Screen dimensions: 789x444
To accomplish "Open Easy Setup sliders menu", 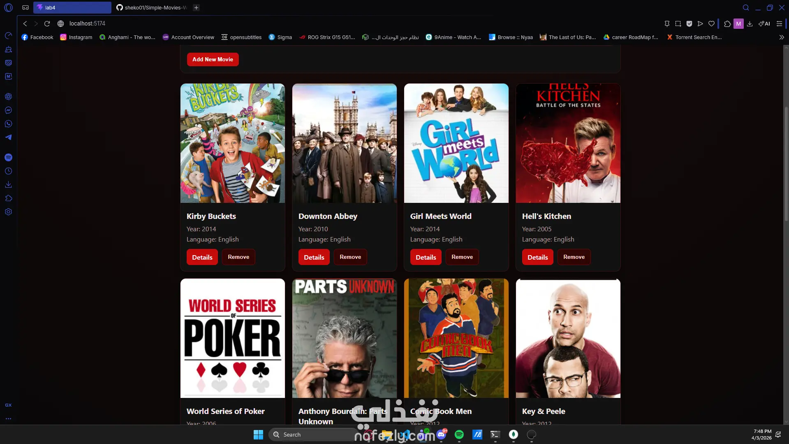I will [779, 24].
